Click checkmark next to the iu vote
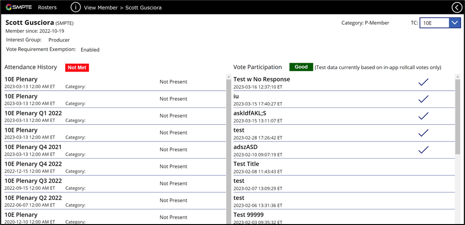This screenshot has width=465, height=225. [x=423, y=99]
